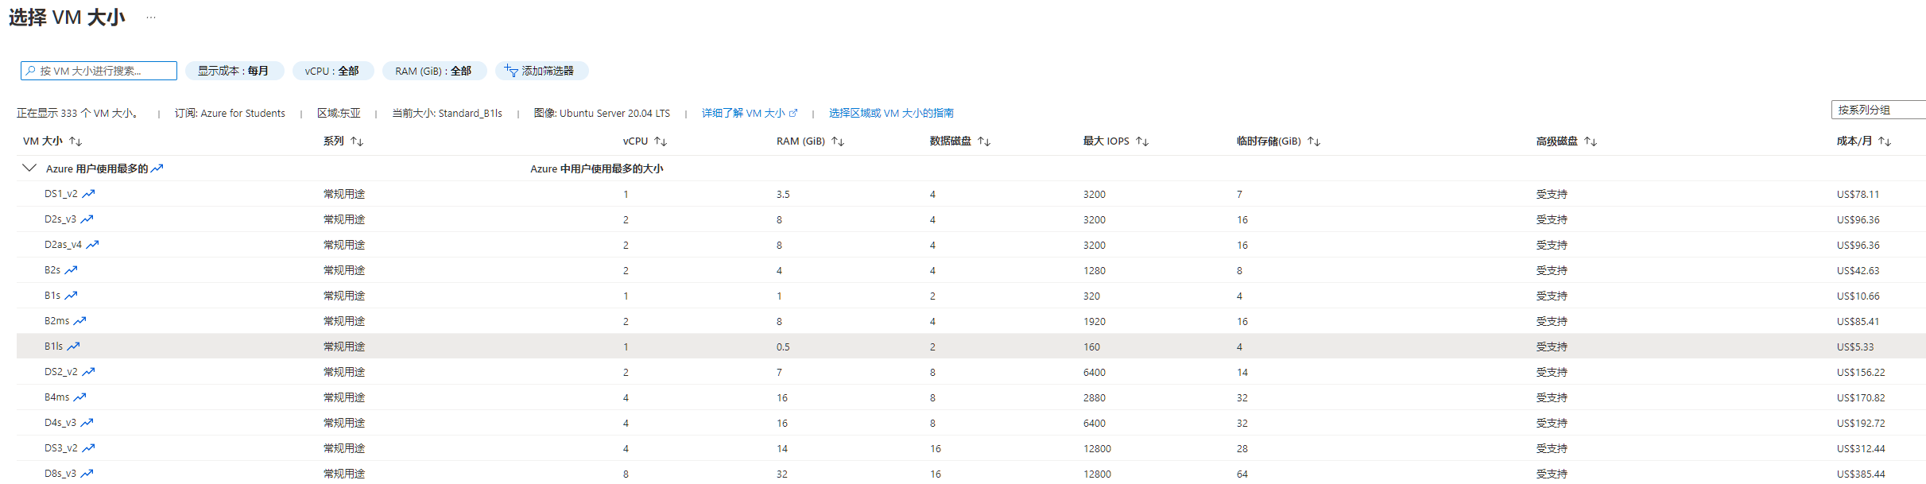1926x484 pixels.
Task: Click the 2880 IOPS value for B4ms
Action: click(x=1094, y=398)
